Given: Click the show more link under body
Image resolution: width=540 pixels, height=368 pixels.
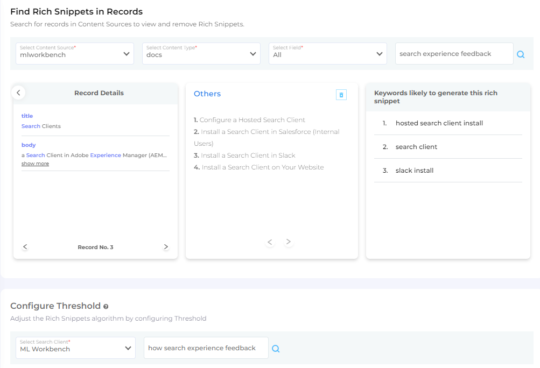Looking at the screenshot, I should point(35,164).
